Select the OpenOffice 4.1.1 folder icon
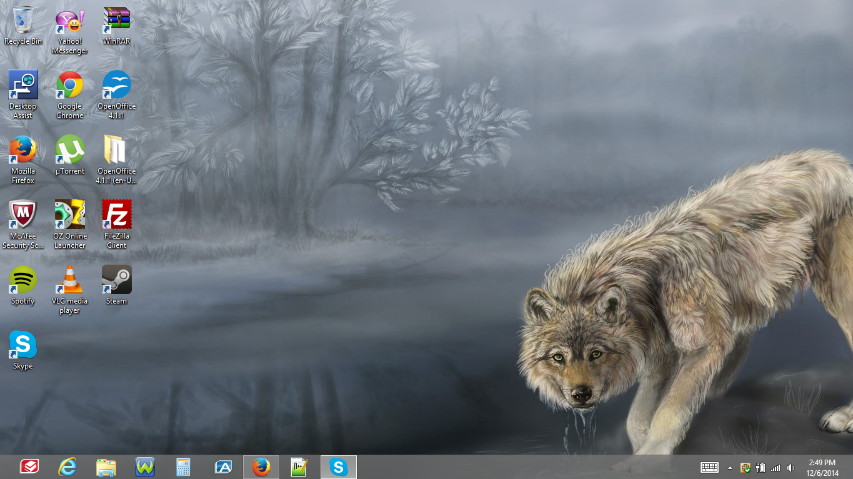Viewport: 853px width, 479px height. (x=116, y=151)
